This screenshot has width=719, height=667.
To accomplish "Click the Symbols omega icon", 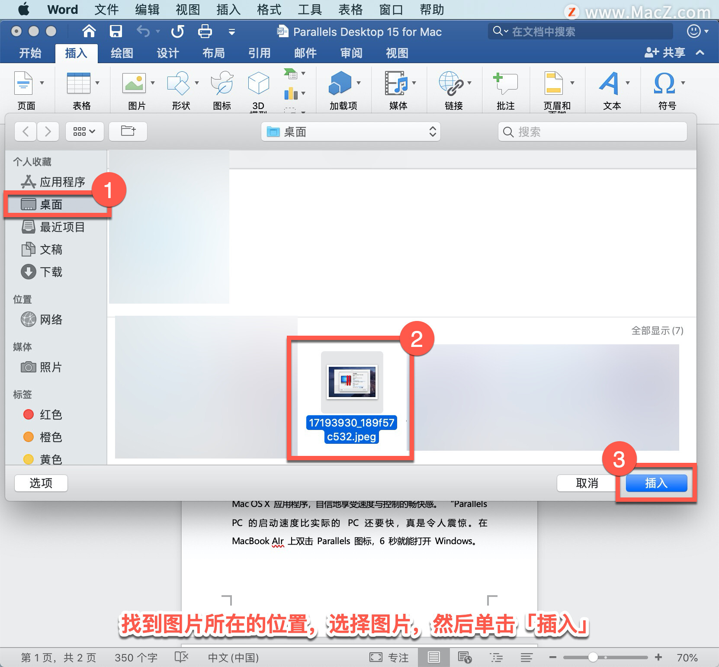I will click(x=664, y=83).
